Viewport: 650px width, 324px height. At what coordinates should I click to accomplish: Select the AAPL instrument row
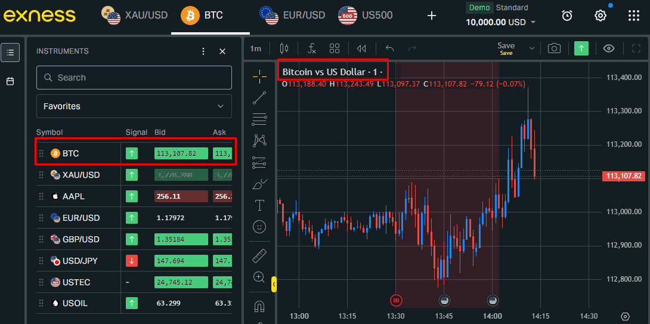tap(134, 197)
